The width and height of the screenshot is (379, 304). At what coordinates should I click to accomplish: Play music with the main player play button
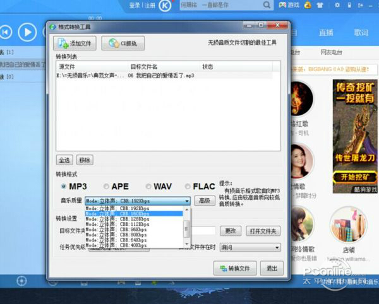(x=27, y=32)
